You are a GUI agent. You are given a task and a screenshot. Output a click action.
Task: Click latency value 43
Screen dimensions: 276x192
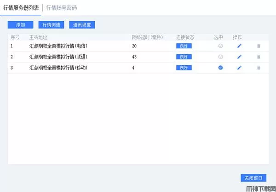[x=134, y=57]
